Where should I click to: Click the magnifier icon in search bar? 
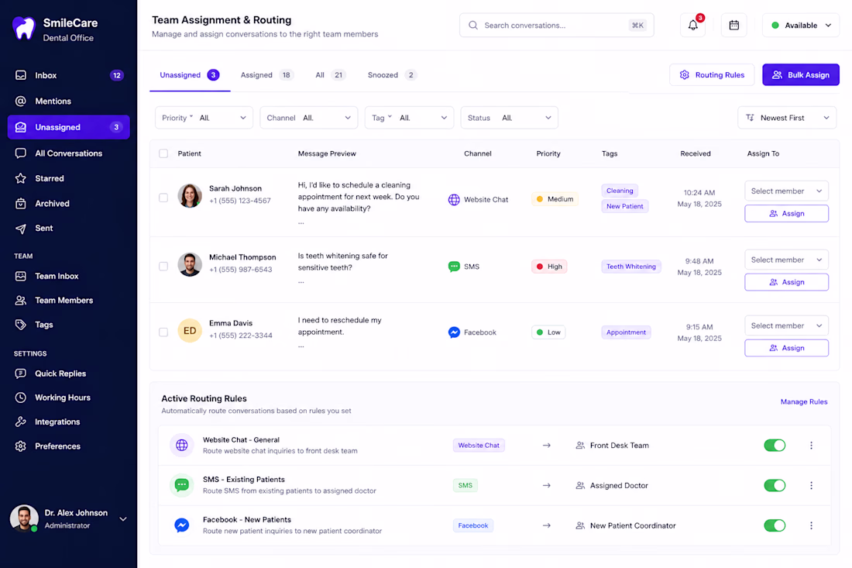[472, 25]
